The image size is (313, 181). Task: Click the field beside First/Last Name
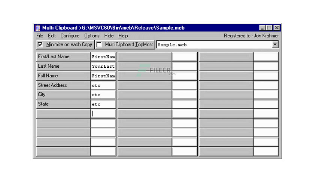coord(103,56)
